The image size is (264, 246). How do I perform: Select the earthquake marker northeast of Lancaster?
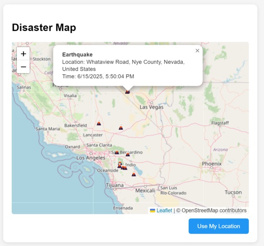click(121, 127)
